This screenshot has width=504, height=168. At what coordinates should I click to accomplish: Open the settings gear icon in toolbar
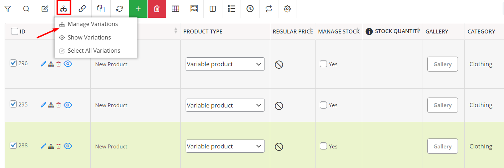pos(287,9)
